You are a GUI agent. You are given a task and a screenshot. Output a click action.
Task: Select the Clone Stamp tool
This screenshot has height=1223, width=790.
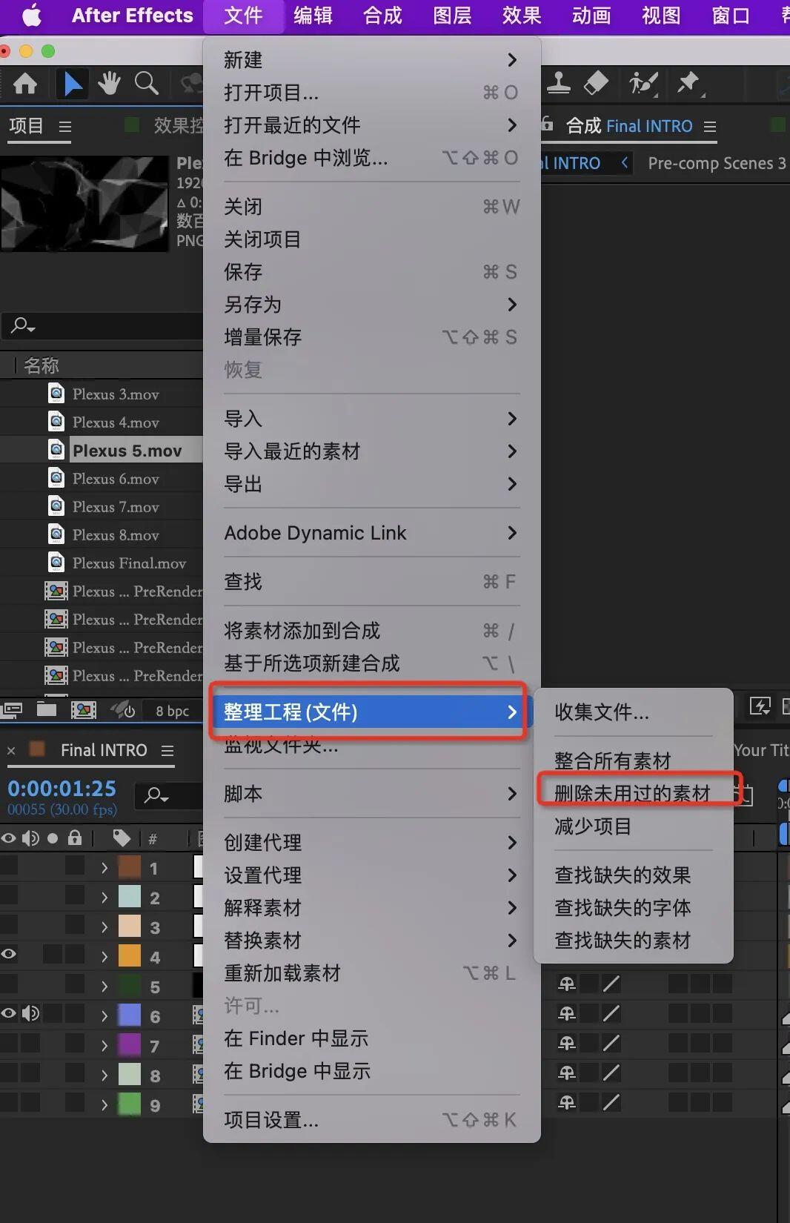coord(559,83)
